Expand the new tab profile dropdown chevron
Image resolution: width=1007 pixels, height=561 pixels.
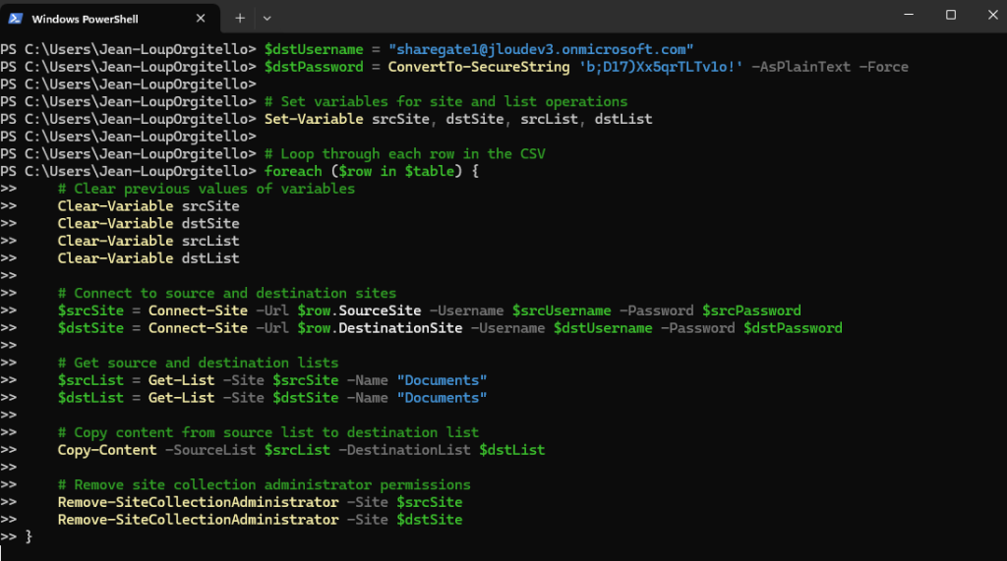[267, 19]
